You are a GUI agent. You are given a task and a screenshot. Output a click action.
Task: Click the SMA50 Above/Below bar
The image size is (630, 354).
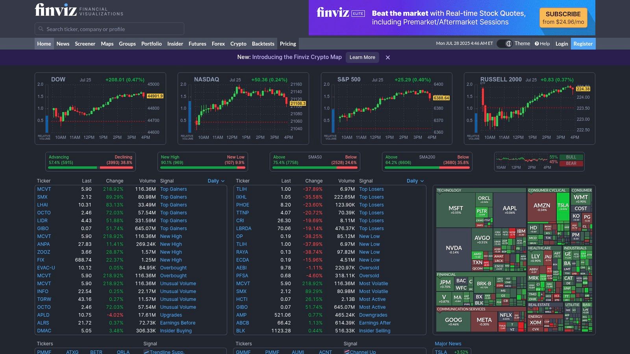(x=315, y=162)
